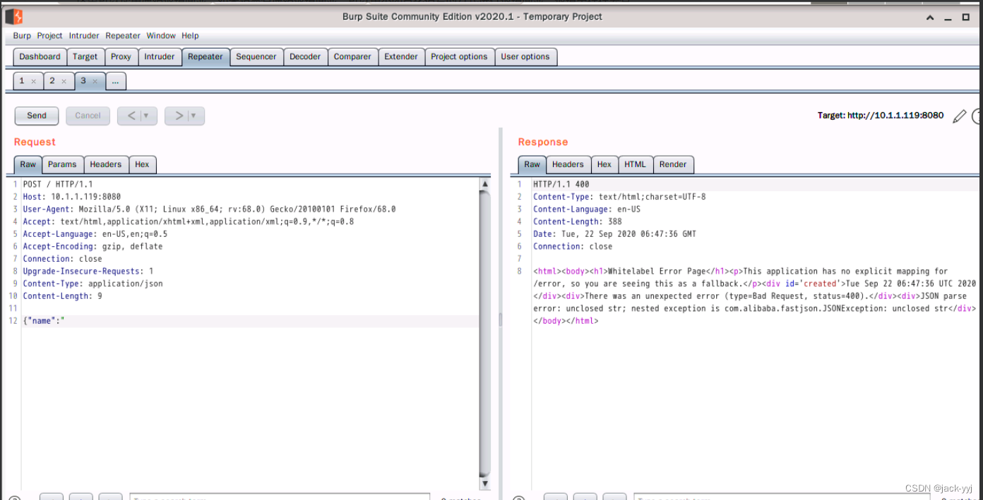Select the Response Headers view tab

[x=568, y=164]
